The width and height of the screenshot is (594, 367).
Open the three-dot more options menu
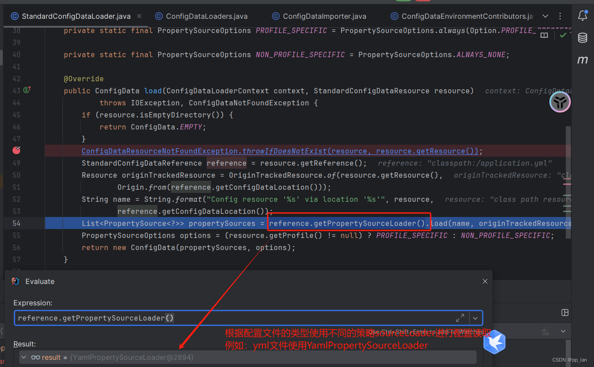click(x=560, y=16)
